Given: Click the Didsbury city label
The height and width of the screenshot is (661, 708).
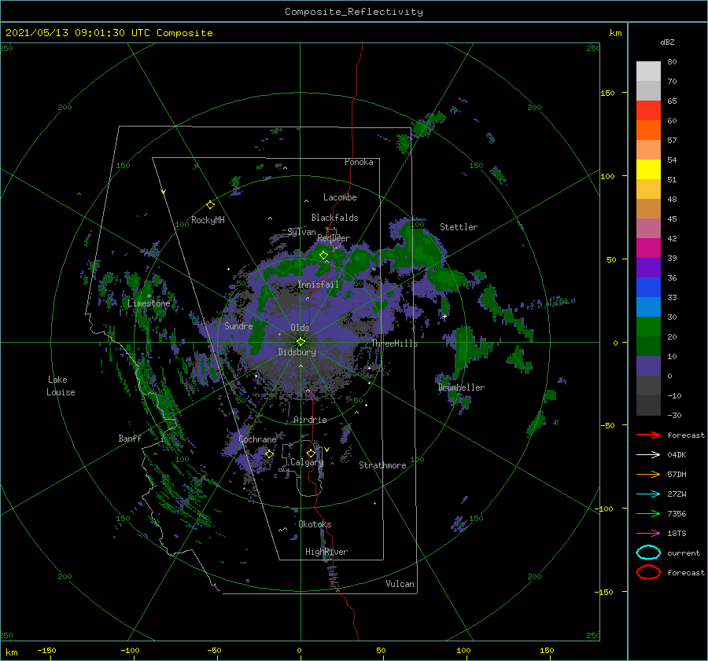Looking at the screenshot, I should coord(297,352).
